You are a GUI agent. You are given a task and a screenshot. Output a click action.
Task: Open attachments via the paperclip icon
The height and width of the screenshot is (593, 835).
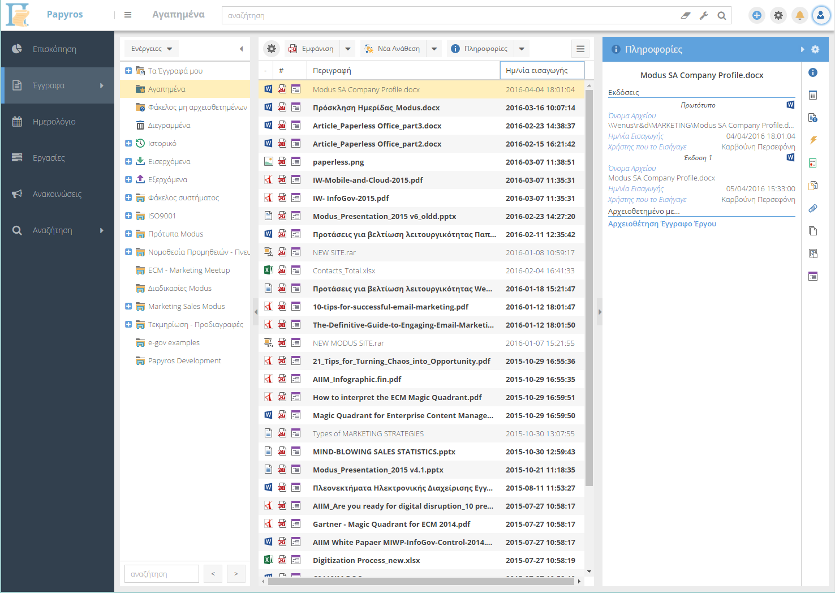coord(813,208)
